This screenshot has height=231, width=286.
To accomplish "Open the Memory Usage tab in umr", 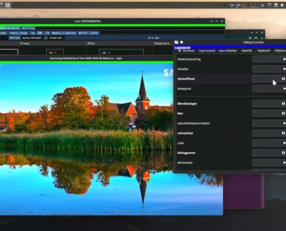I will tap(18, 33).
